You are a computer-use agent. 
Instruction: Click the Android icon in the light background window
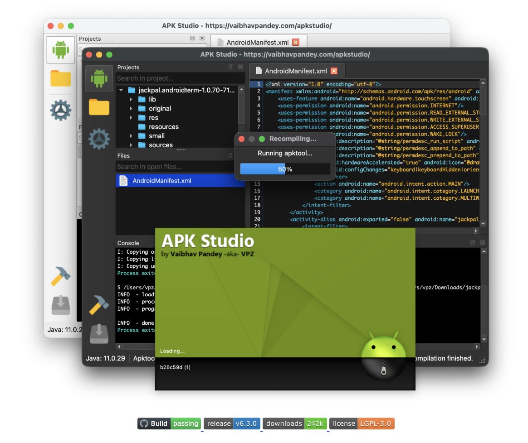(x=61, y=50)
